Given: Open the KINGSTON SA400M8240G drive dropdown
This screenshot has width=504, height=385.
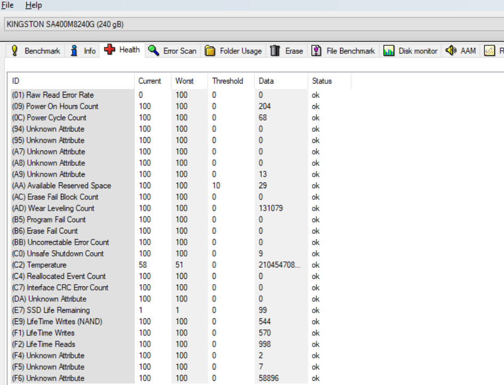Looking at the screenshot, I should (x=254, y=25).
